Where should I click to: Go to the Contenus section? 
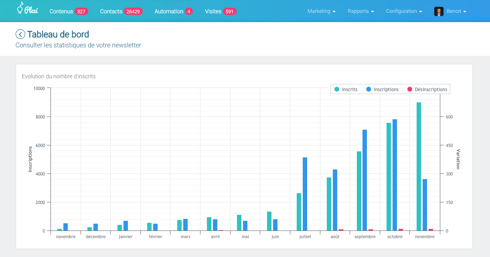tap(61, 11)
